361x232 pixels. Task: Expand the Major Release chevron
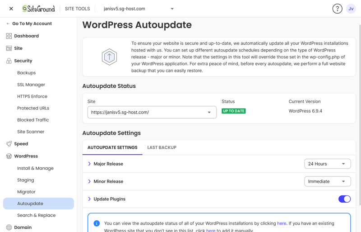click(89, 164)
